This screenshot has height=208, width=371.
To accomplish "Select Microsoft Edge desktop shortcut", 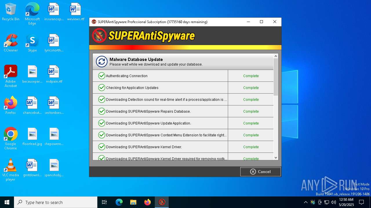I will tap(32, 14).
